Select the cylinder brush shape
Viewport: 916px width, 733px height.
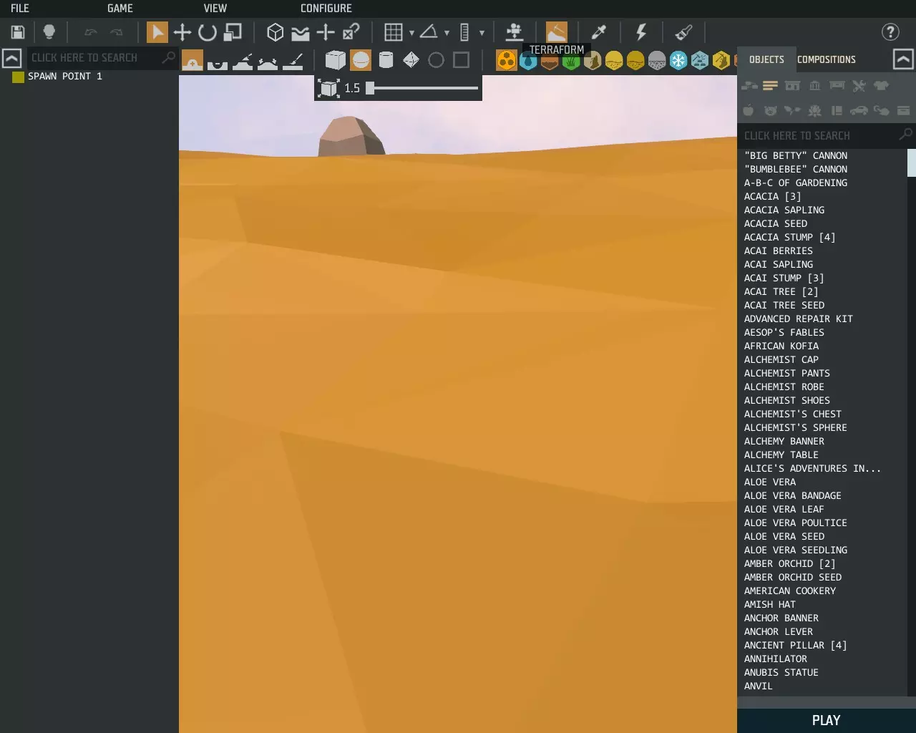[386, 60]
